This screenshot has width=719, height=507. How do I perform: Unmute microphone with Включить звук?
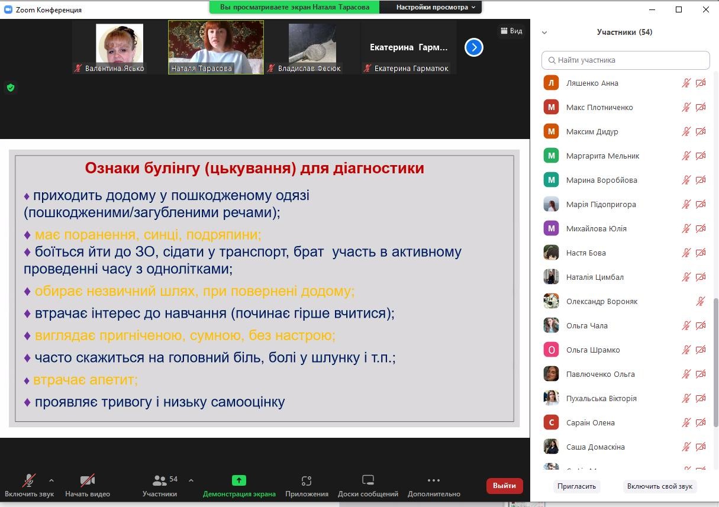pyautogui.click(x=28, y=480)
